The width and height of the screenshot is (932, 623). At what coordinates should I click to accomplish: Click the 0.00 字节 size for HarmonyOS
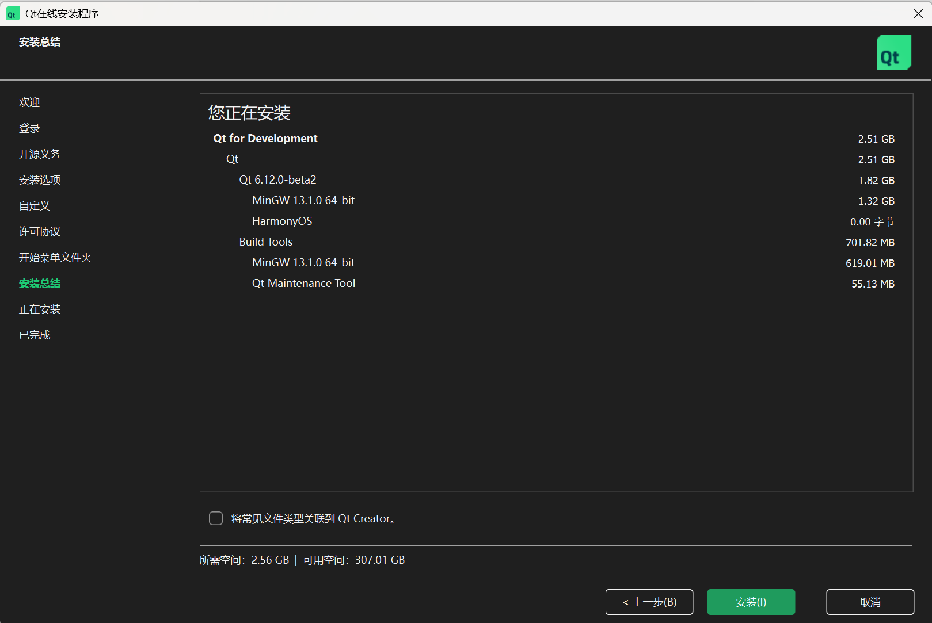point(872,222)
